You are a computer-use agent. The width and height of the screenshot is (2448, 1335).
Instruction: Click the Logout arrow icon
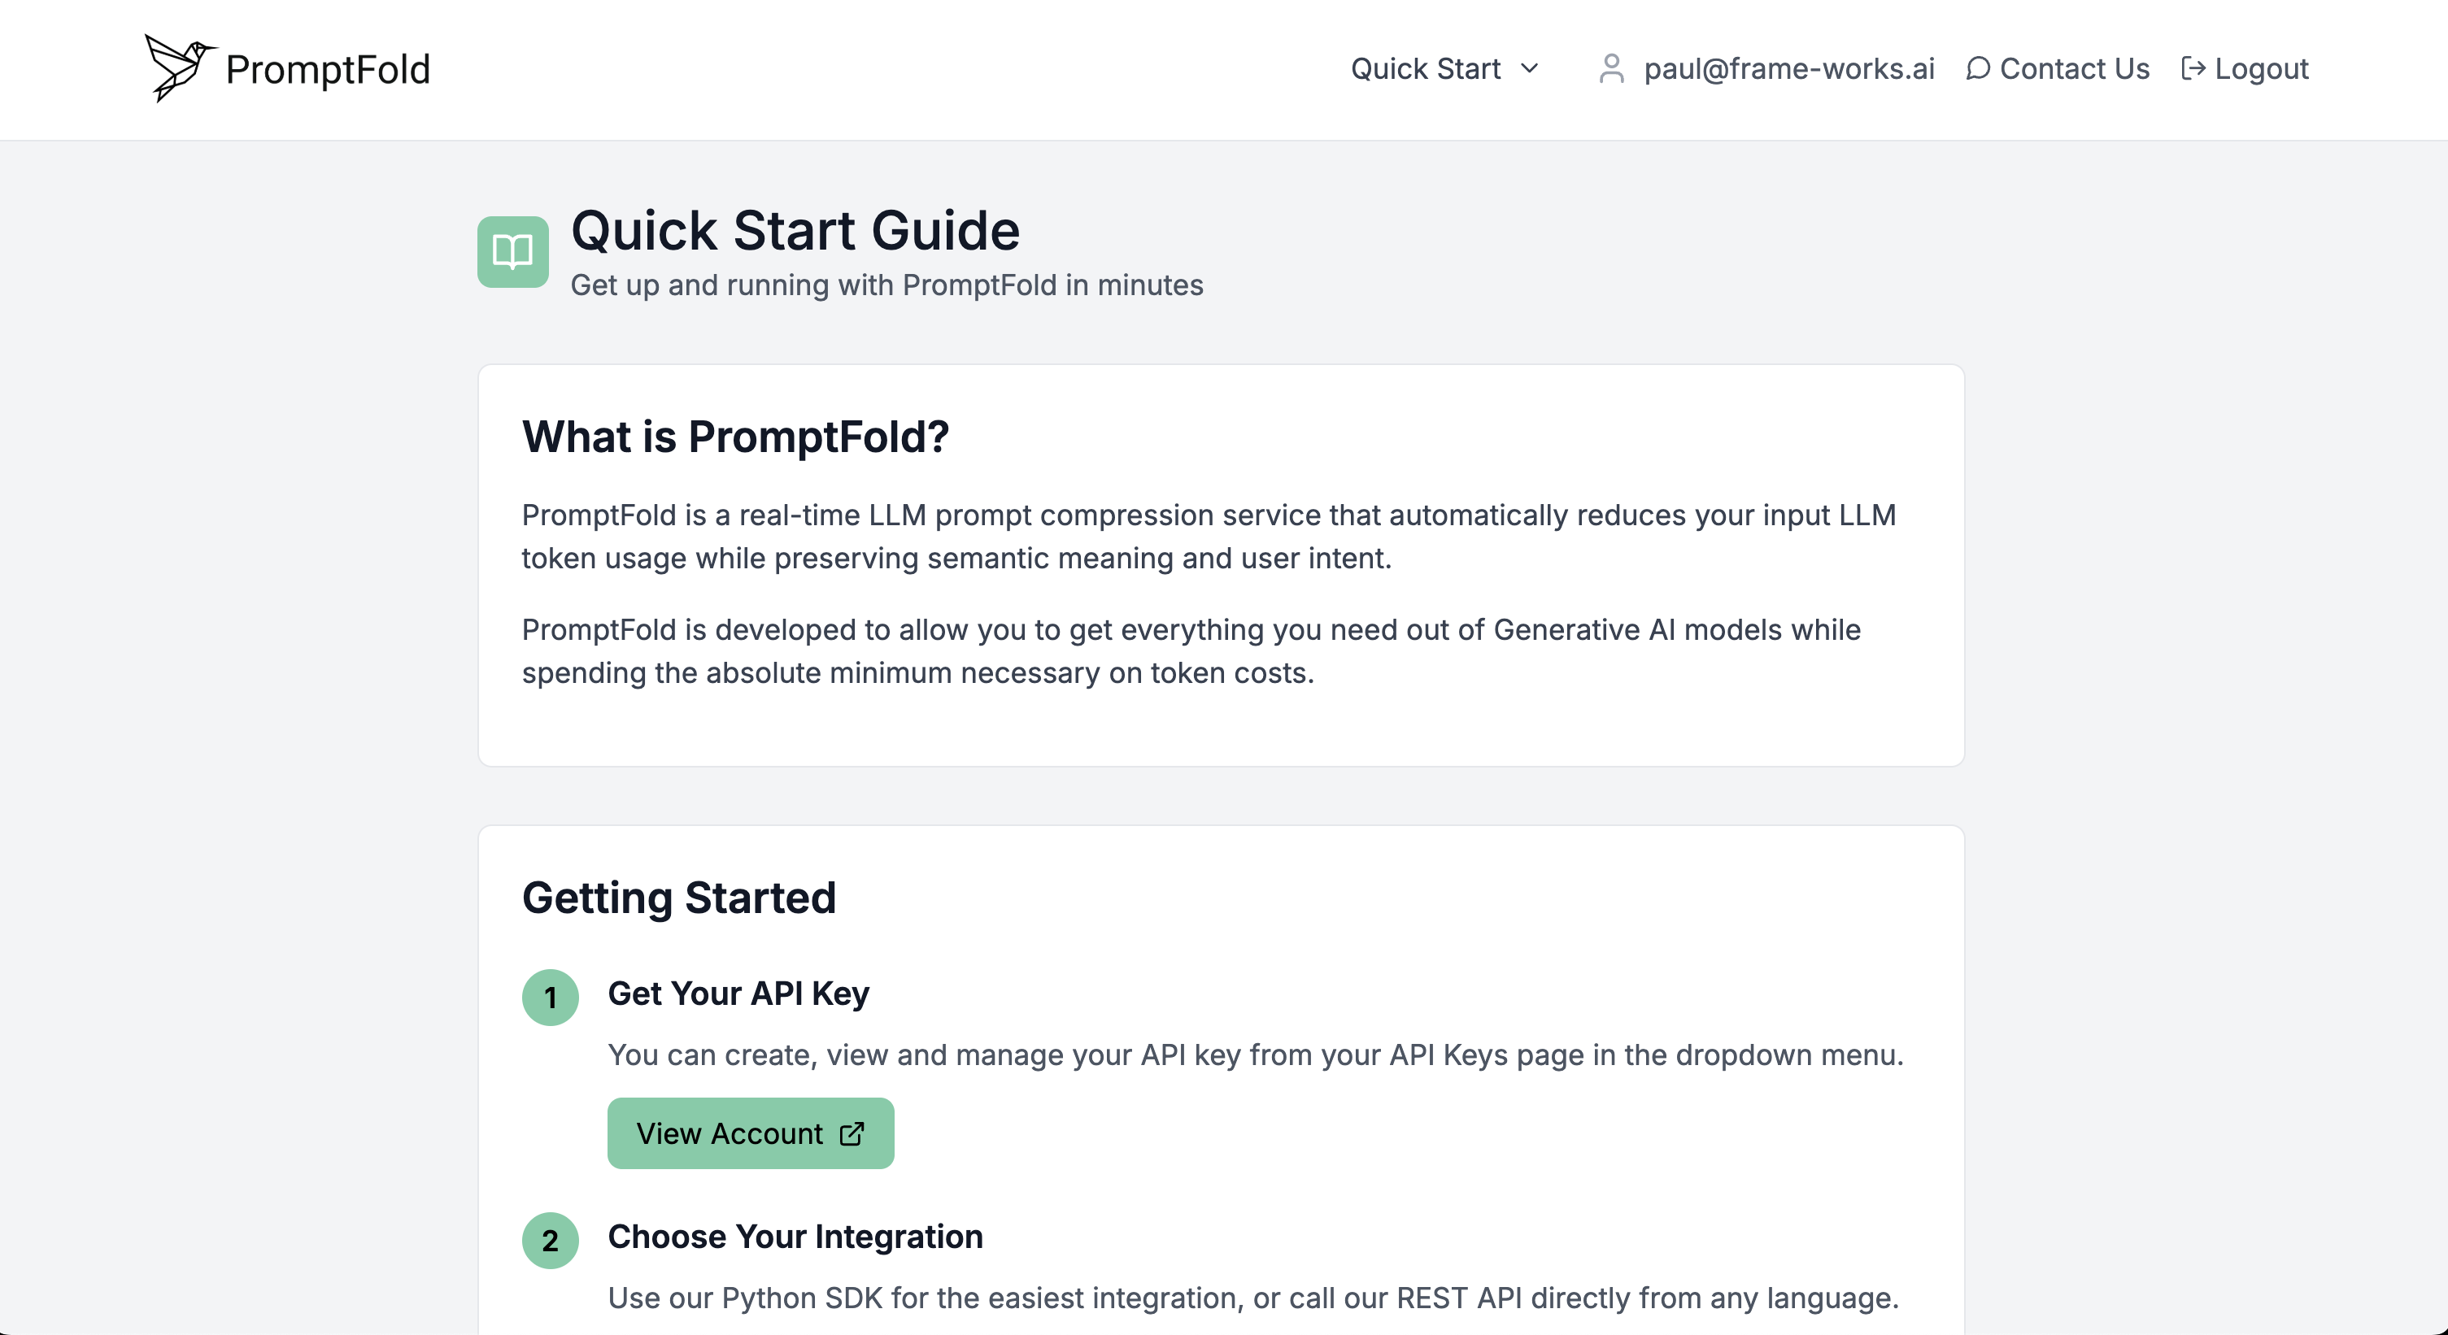(2193, 68)
